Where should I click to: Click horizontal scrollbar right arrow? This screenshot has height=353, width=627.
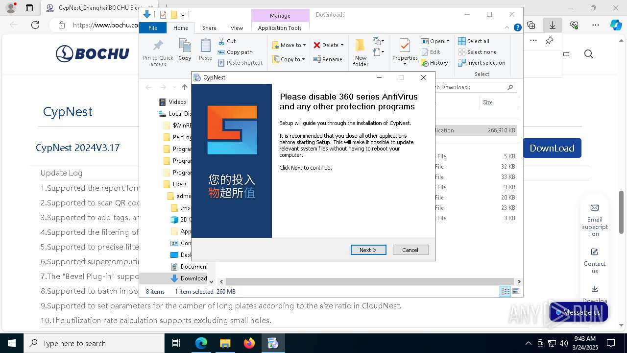519,281
